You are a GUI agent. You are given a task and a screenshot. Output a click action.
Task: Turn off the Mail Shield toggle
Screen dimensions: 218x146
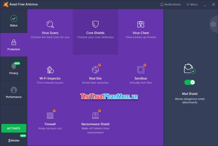tap(190, 82)
